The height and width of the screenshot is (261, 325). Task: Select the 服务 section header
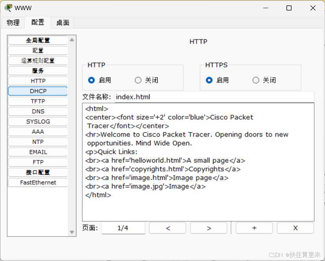(x=38, y=71)
